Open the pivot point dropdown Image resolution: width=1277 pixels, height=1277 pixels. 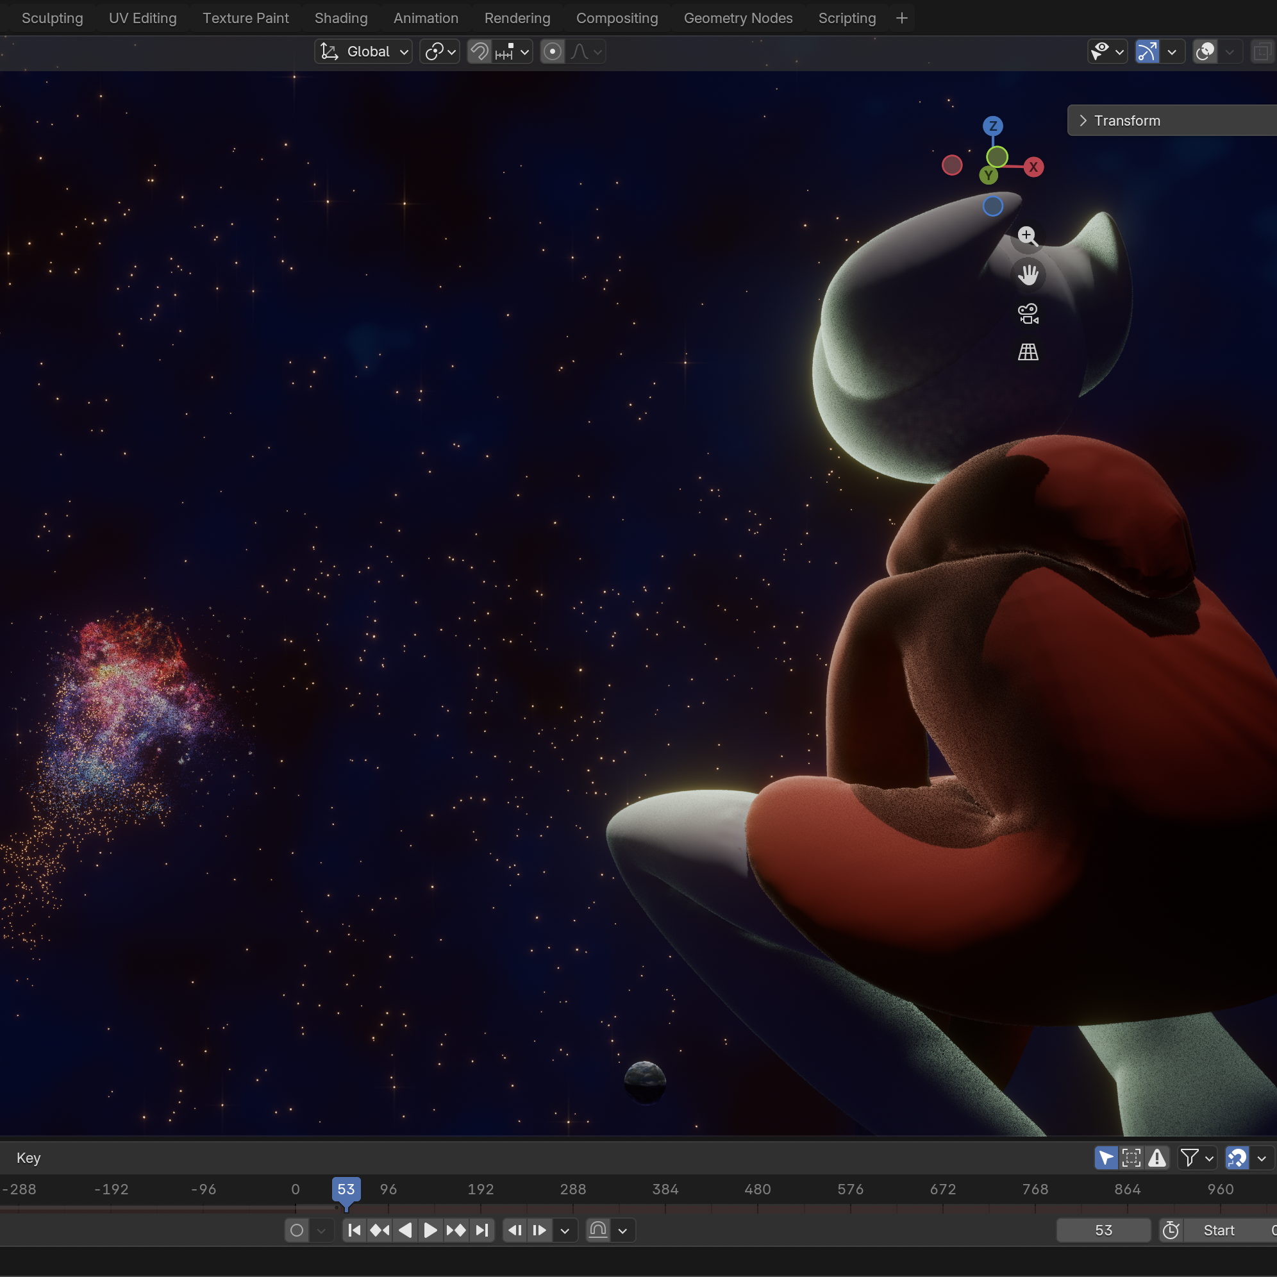[440, 51]
